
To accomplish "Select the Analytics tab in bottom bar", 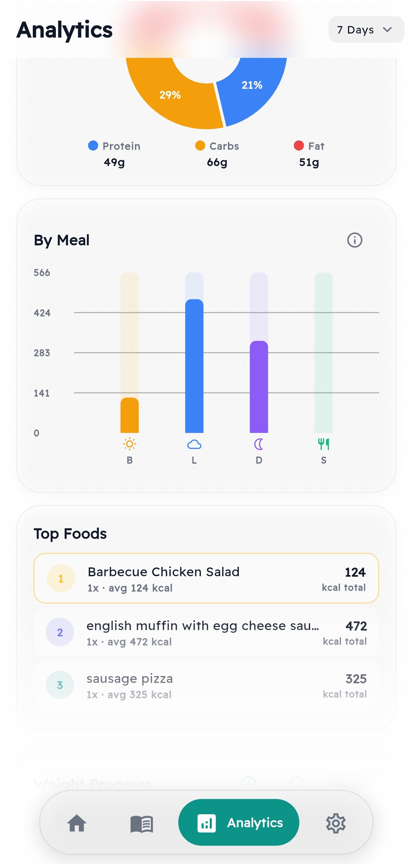I will pos(238,822).
